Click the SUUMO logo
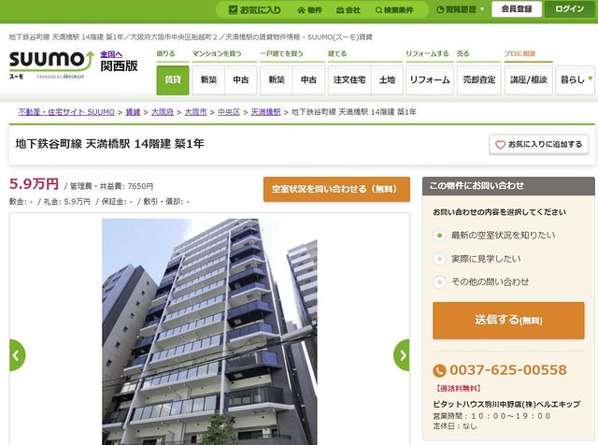This screenshot has width=598, height=445. point(51,64)
